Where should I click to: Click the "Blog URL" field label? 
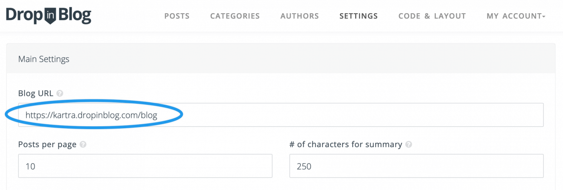coord(37,93)
